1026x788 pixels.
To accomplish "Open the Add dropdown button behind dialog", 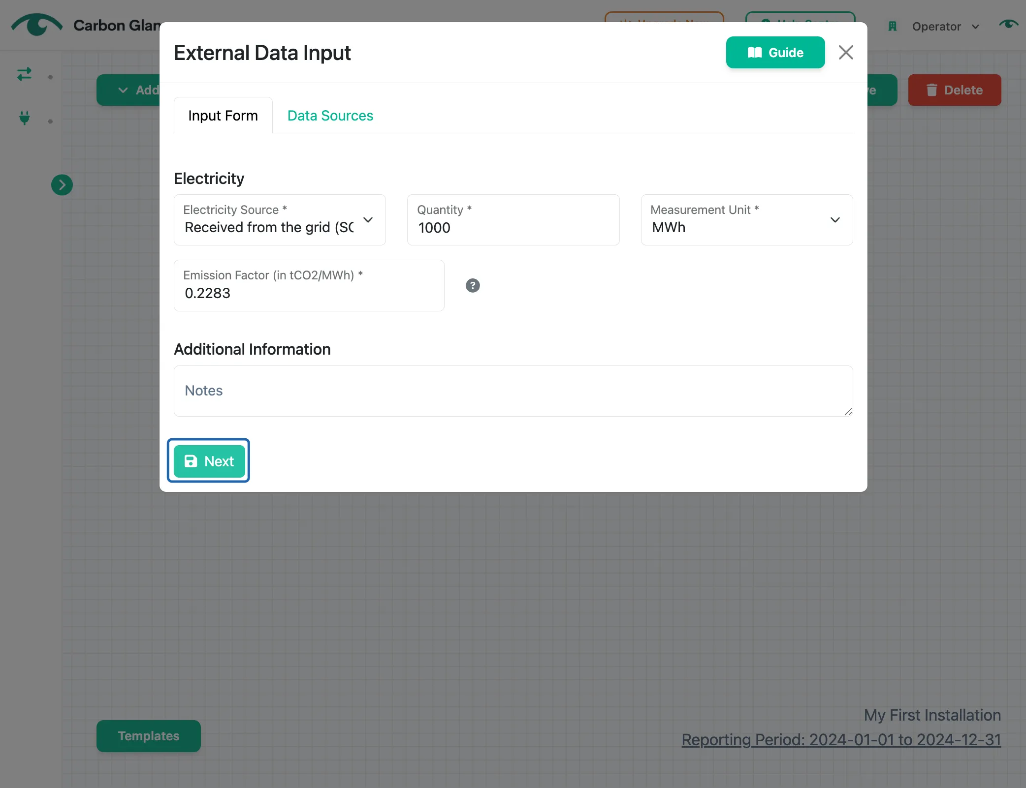I will [x=128, y=90].
